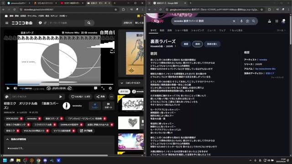
Task: Expand the コメントリスト comment list panel
Action: [x=131, y=83]
